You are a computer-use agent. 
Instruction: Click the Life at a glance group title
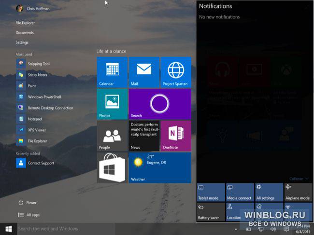[111, 52]
